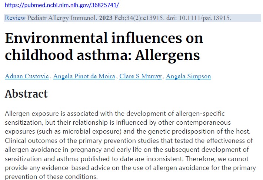Image resolution: width=263 pixels, height=180 pixels.
Task: Click author Angela Pinot de Moira
Action: [x=84, y=76]
